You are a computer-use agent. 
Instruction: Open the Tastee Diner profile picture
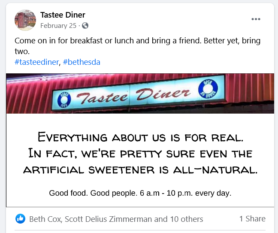tap(25, 20)
